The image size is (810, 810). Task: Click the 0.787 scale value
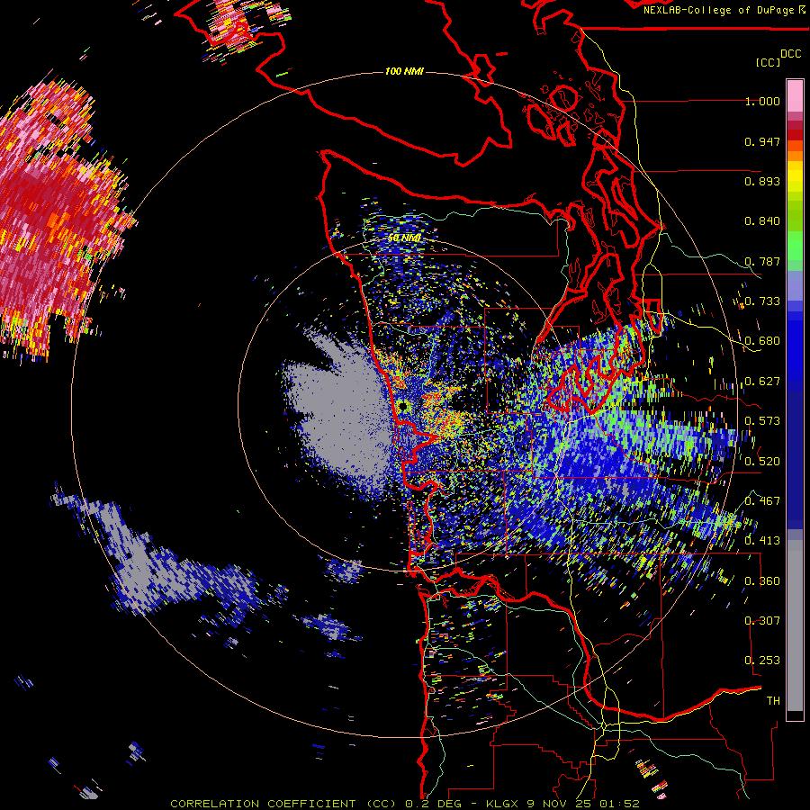tap(762, 261)
